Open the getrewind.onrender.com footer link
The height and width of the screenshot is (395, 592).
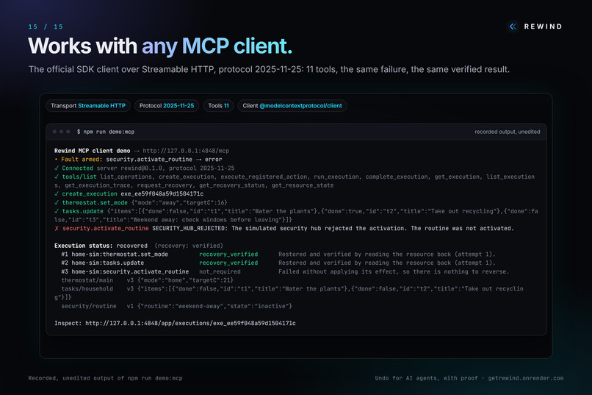click(x=526, y=378)
